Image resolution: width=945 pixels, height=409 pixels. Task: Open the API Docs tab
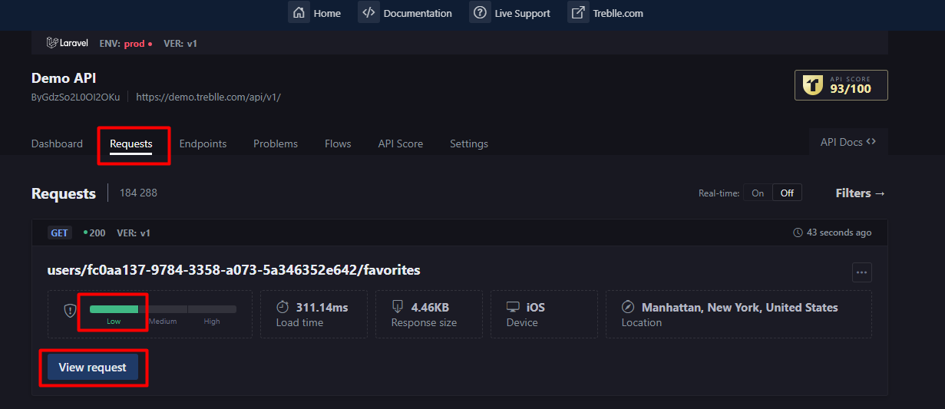(848, 142)
